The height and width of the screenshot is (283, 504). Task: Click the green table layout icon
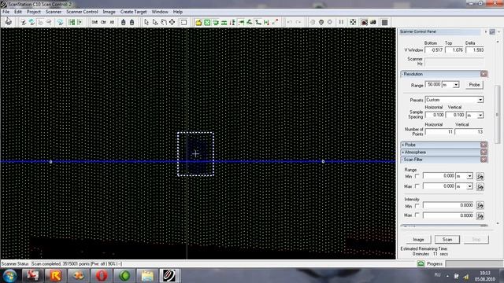(x=72, y=22)
